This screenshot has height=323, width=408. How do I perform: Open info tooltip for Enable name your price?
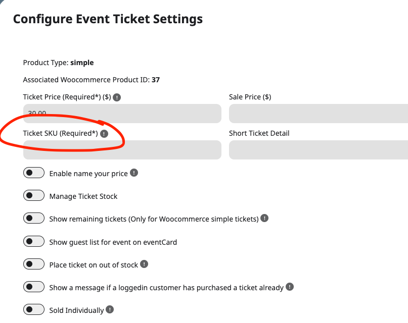(134, 173)
